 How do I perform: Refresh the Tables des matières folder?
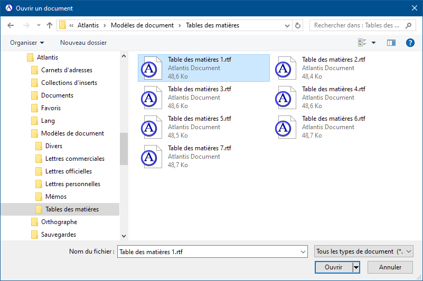click(298, 25)
